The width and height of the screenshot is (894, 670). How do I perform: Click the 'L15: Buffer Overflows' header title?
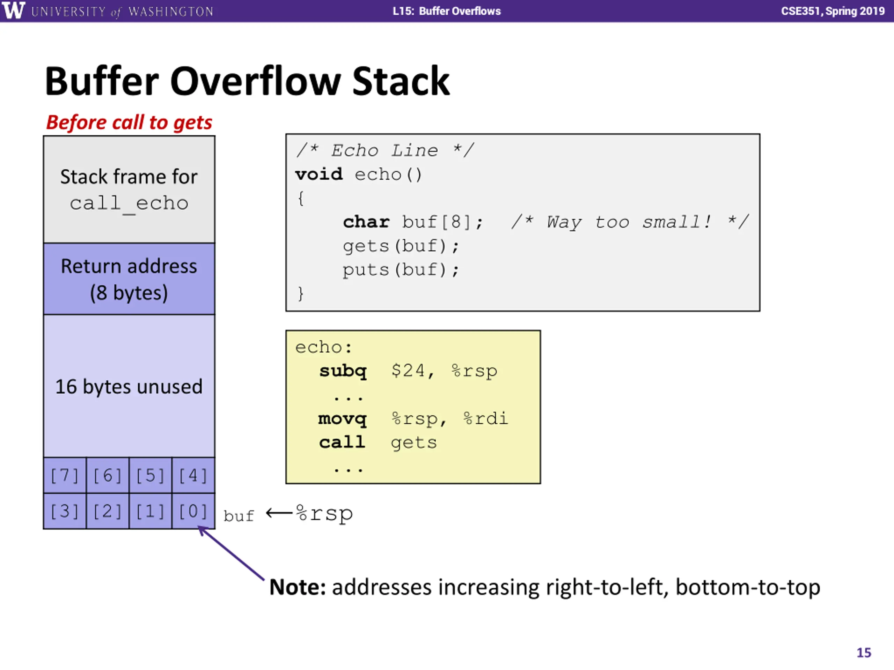pos(447,11)
